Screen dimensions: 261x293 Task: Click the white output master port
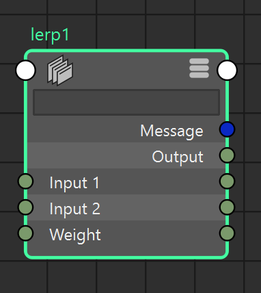(227, 71)
